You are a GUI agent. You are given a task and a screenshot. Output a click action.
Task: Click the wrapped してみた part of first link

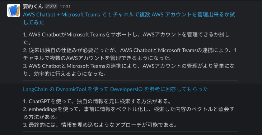click(34, 22)
